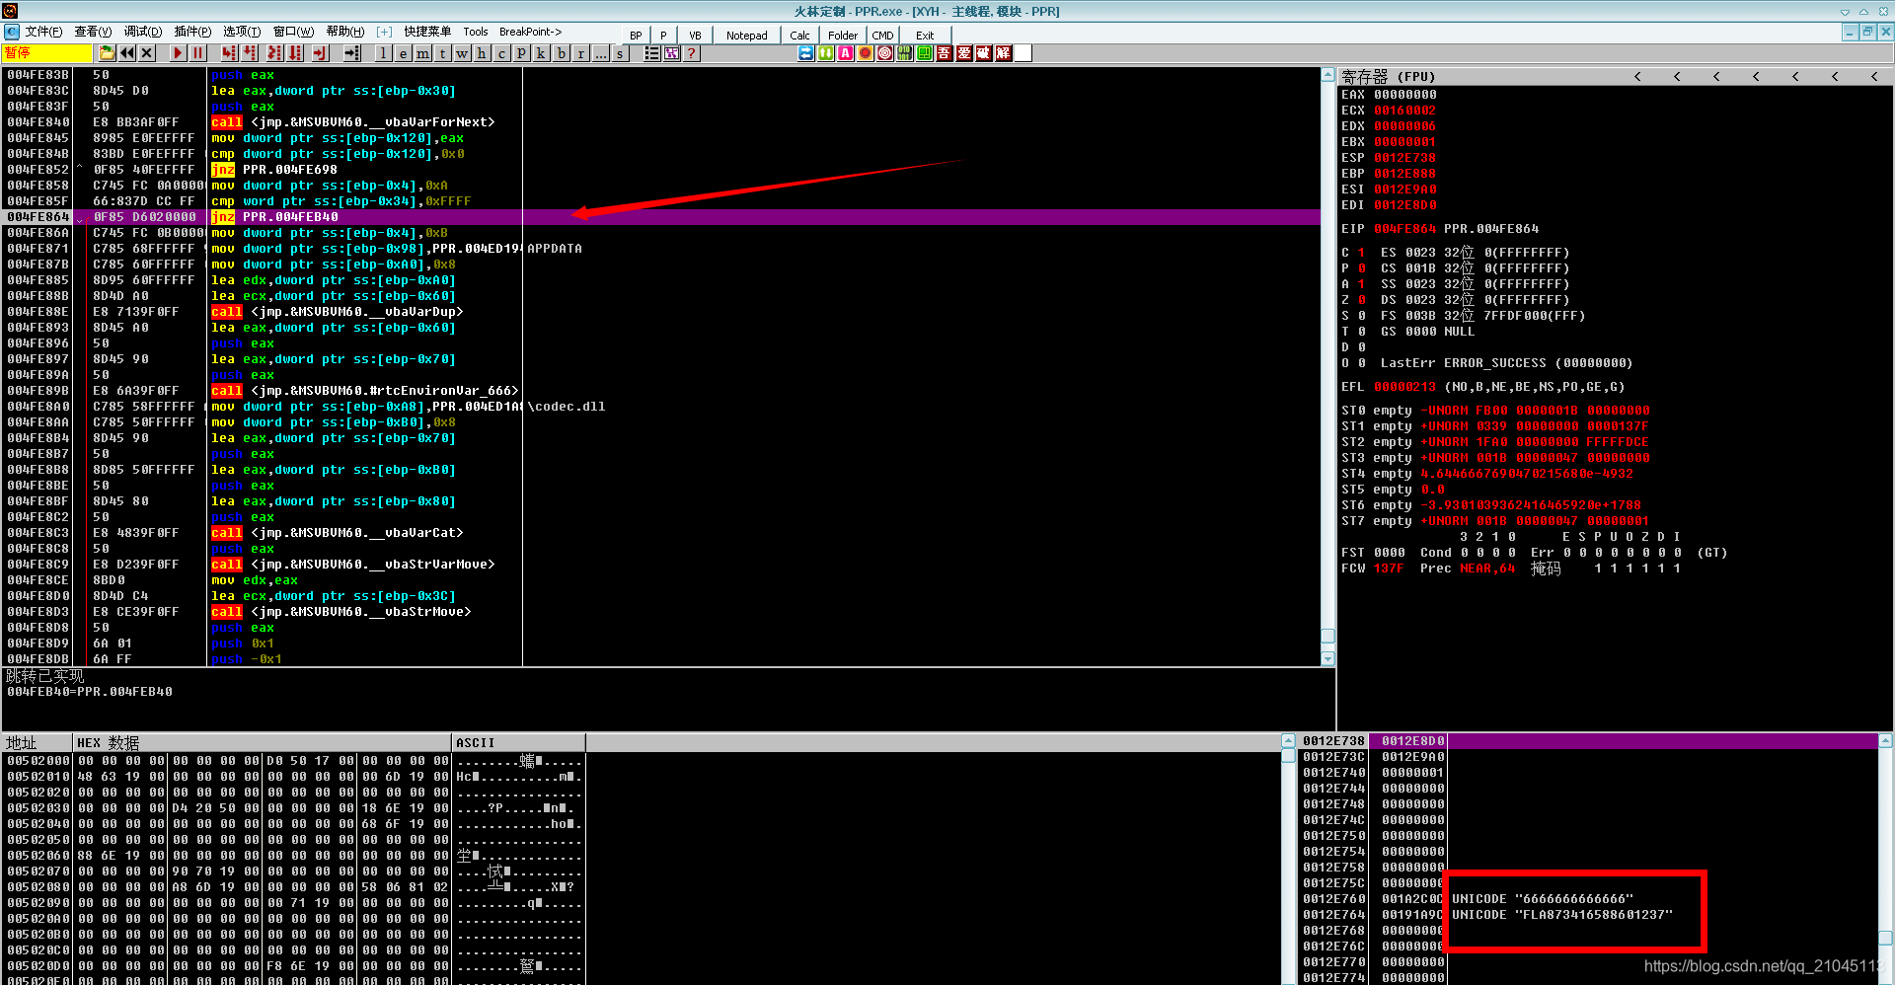Image resolution: width=1895 pixels, height=985 pixels.
Task: Show Patches with the 'P' toolbar button
Action: pos(521,53)
